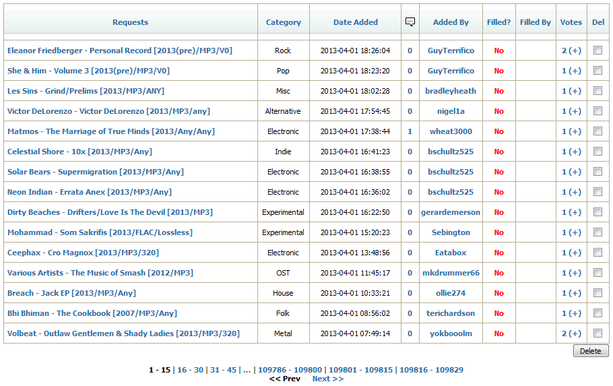Image resolution: width=613 pixels, height=386 pixels.
Task: Open Volbeat - Outlaw Gentlemen request
Action: click(x=123, y=333)
